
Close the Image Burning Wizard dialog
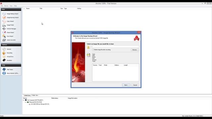(x=139, y=32)
